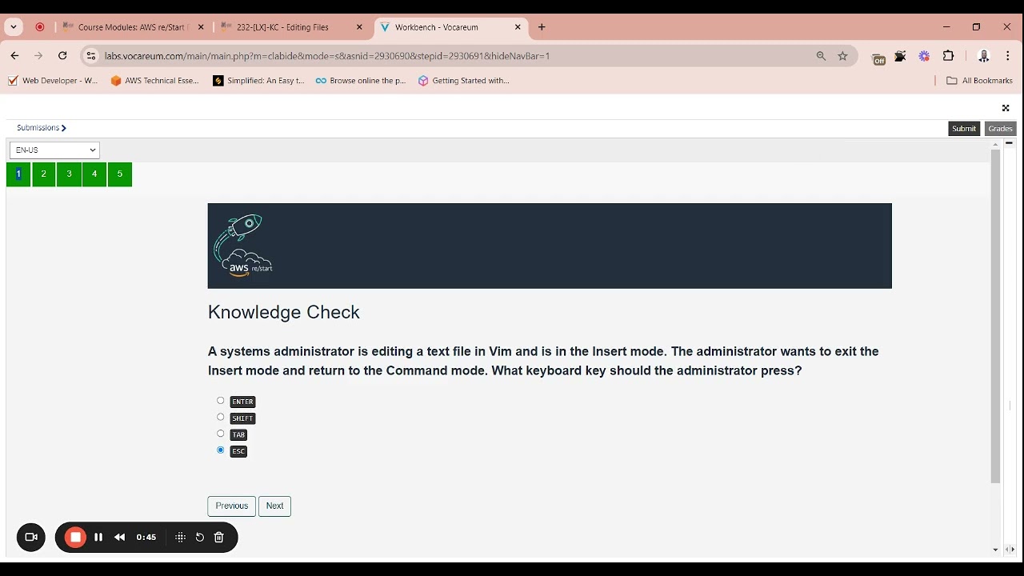Screen dimensions: 1024x576
Task: Open the browser profile avatar
Action: coord(984,56)
